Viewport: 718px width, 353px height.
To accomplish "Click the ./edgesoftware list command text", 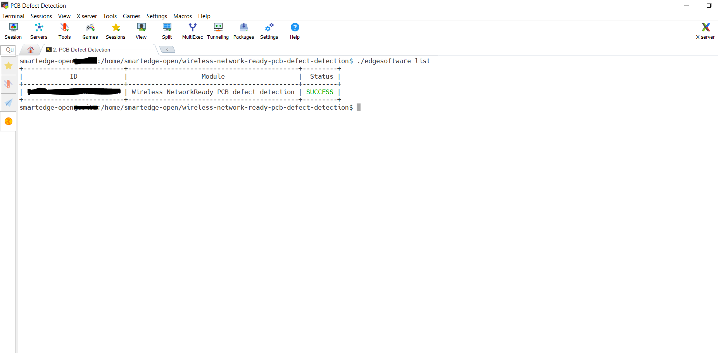I will pyautogui.click(x=394, y=61).
